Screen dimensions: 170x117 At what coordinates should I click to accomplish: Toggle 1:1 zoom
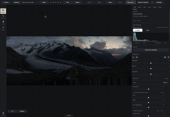[x=12, y=111]
